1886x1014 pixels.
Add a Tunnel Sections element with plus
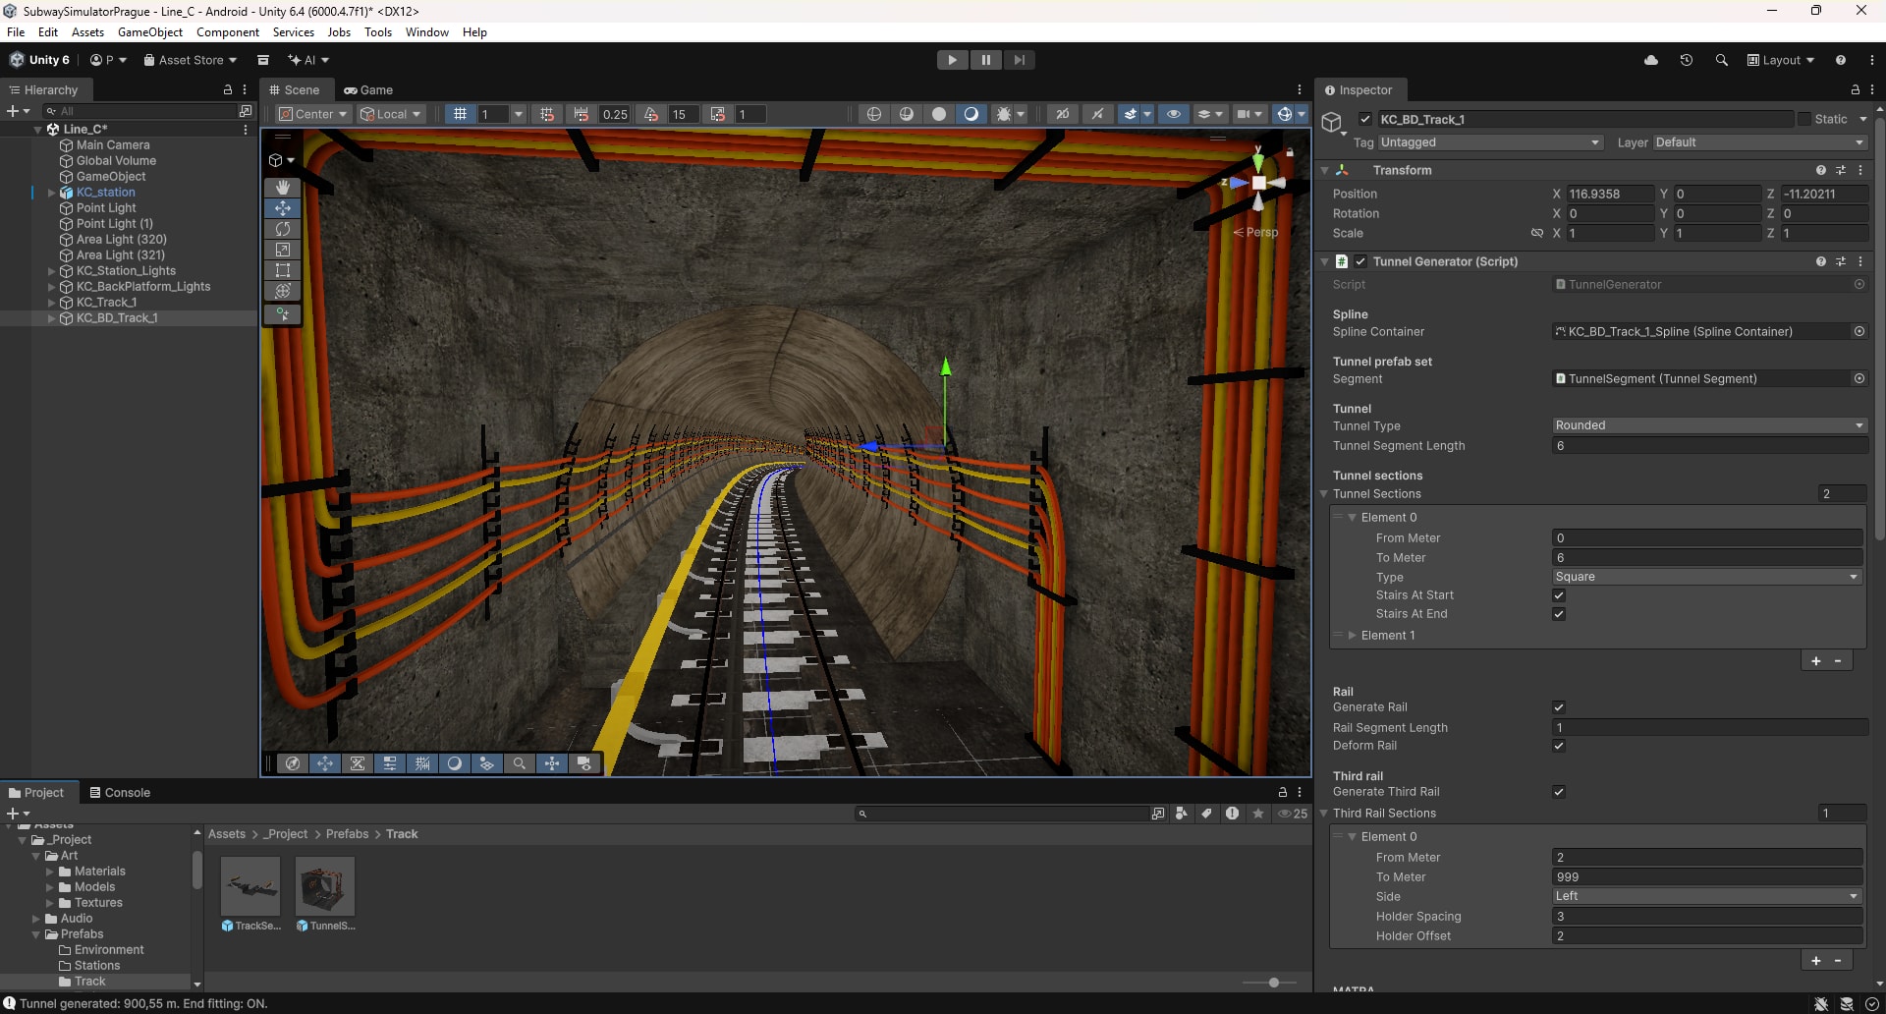(x=1816, y=661)
